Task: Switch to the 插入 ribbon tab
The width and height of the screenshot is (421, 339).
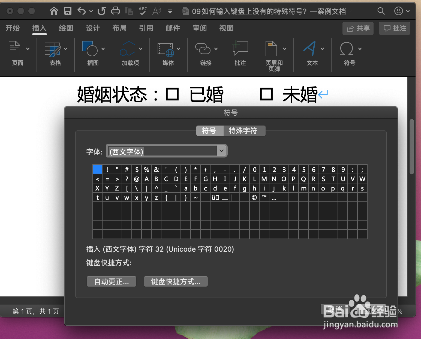Action: point(39,28)
